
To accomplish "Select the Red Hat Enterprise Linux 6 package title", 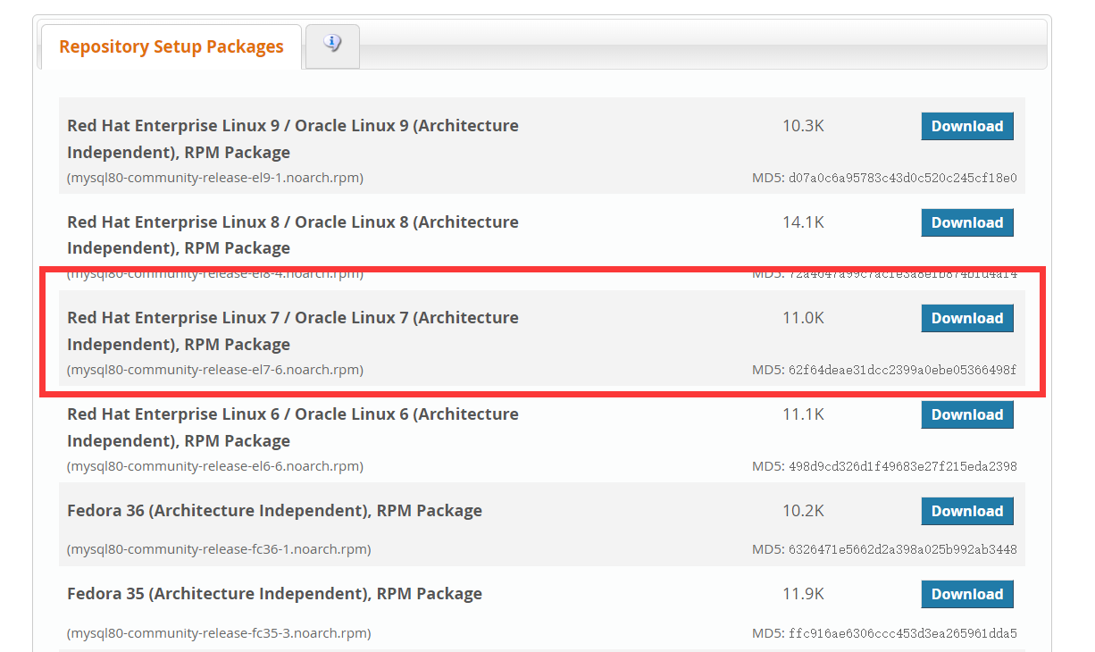I will pos(293,427).
